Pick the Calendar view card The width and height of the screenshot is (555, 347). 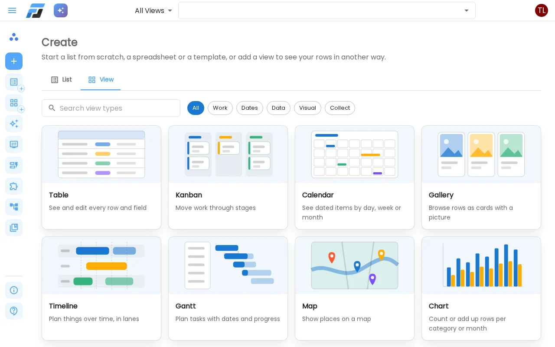(x=355, y=177)
